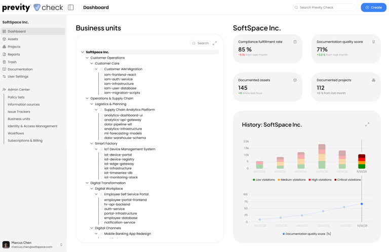Click the project icon beside Employee Self Service Portal
389x252 pixels.
101,194
